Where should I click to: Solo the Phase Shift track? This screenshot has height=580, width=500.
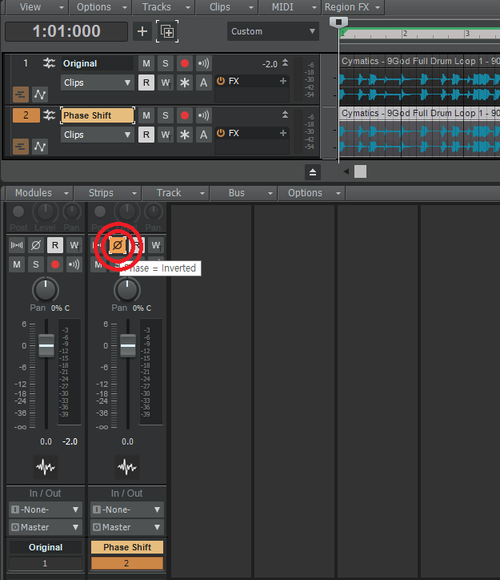point(166,115)
